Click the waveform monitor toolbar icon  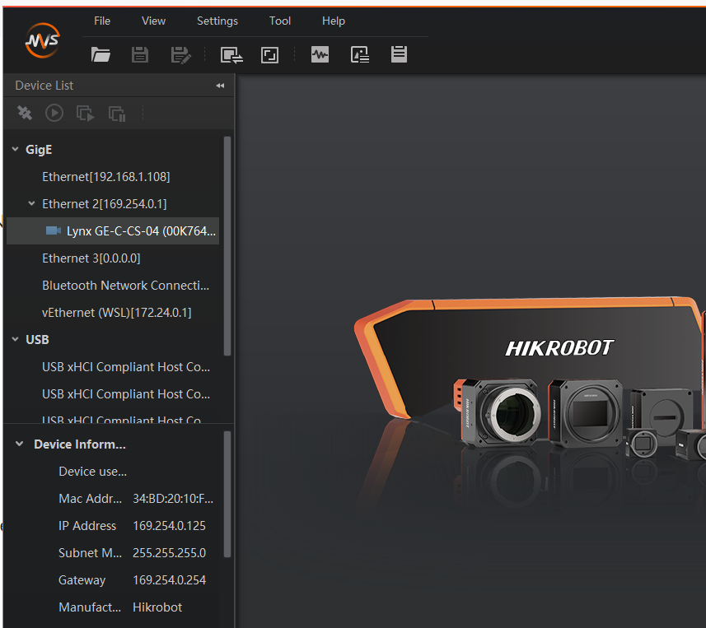pos(320,55)
